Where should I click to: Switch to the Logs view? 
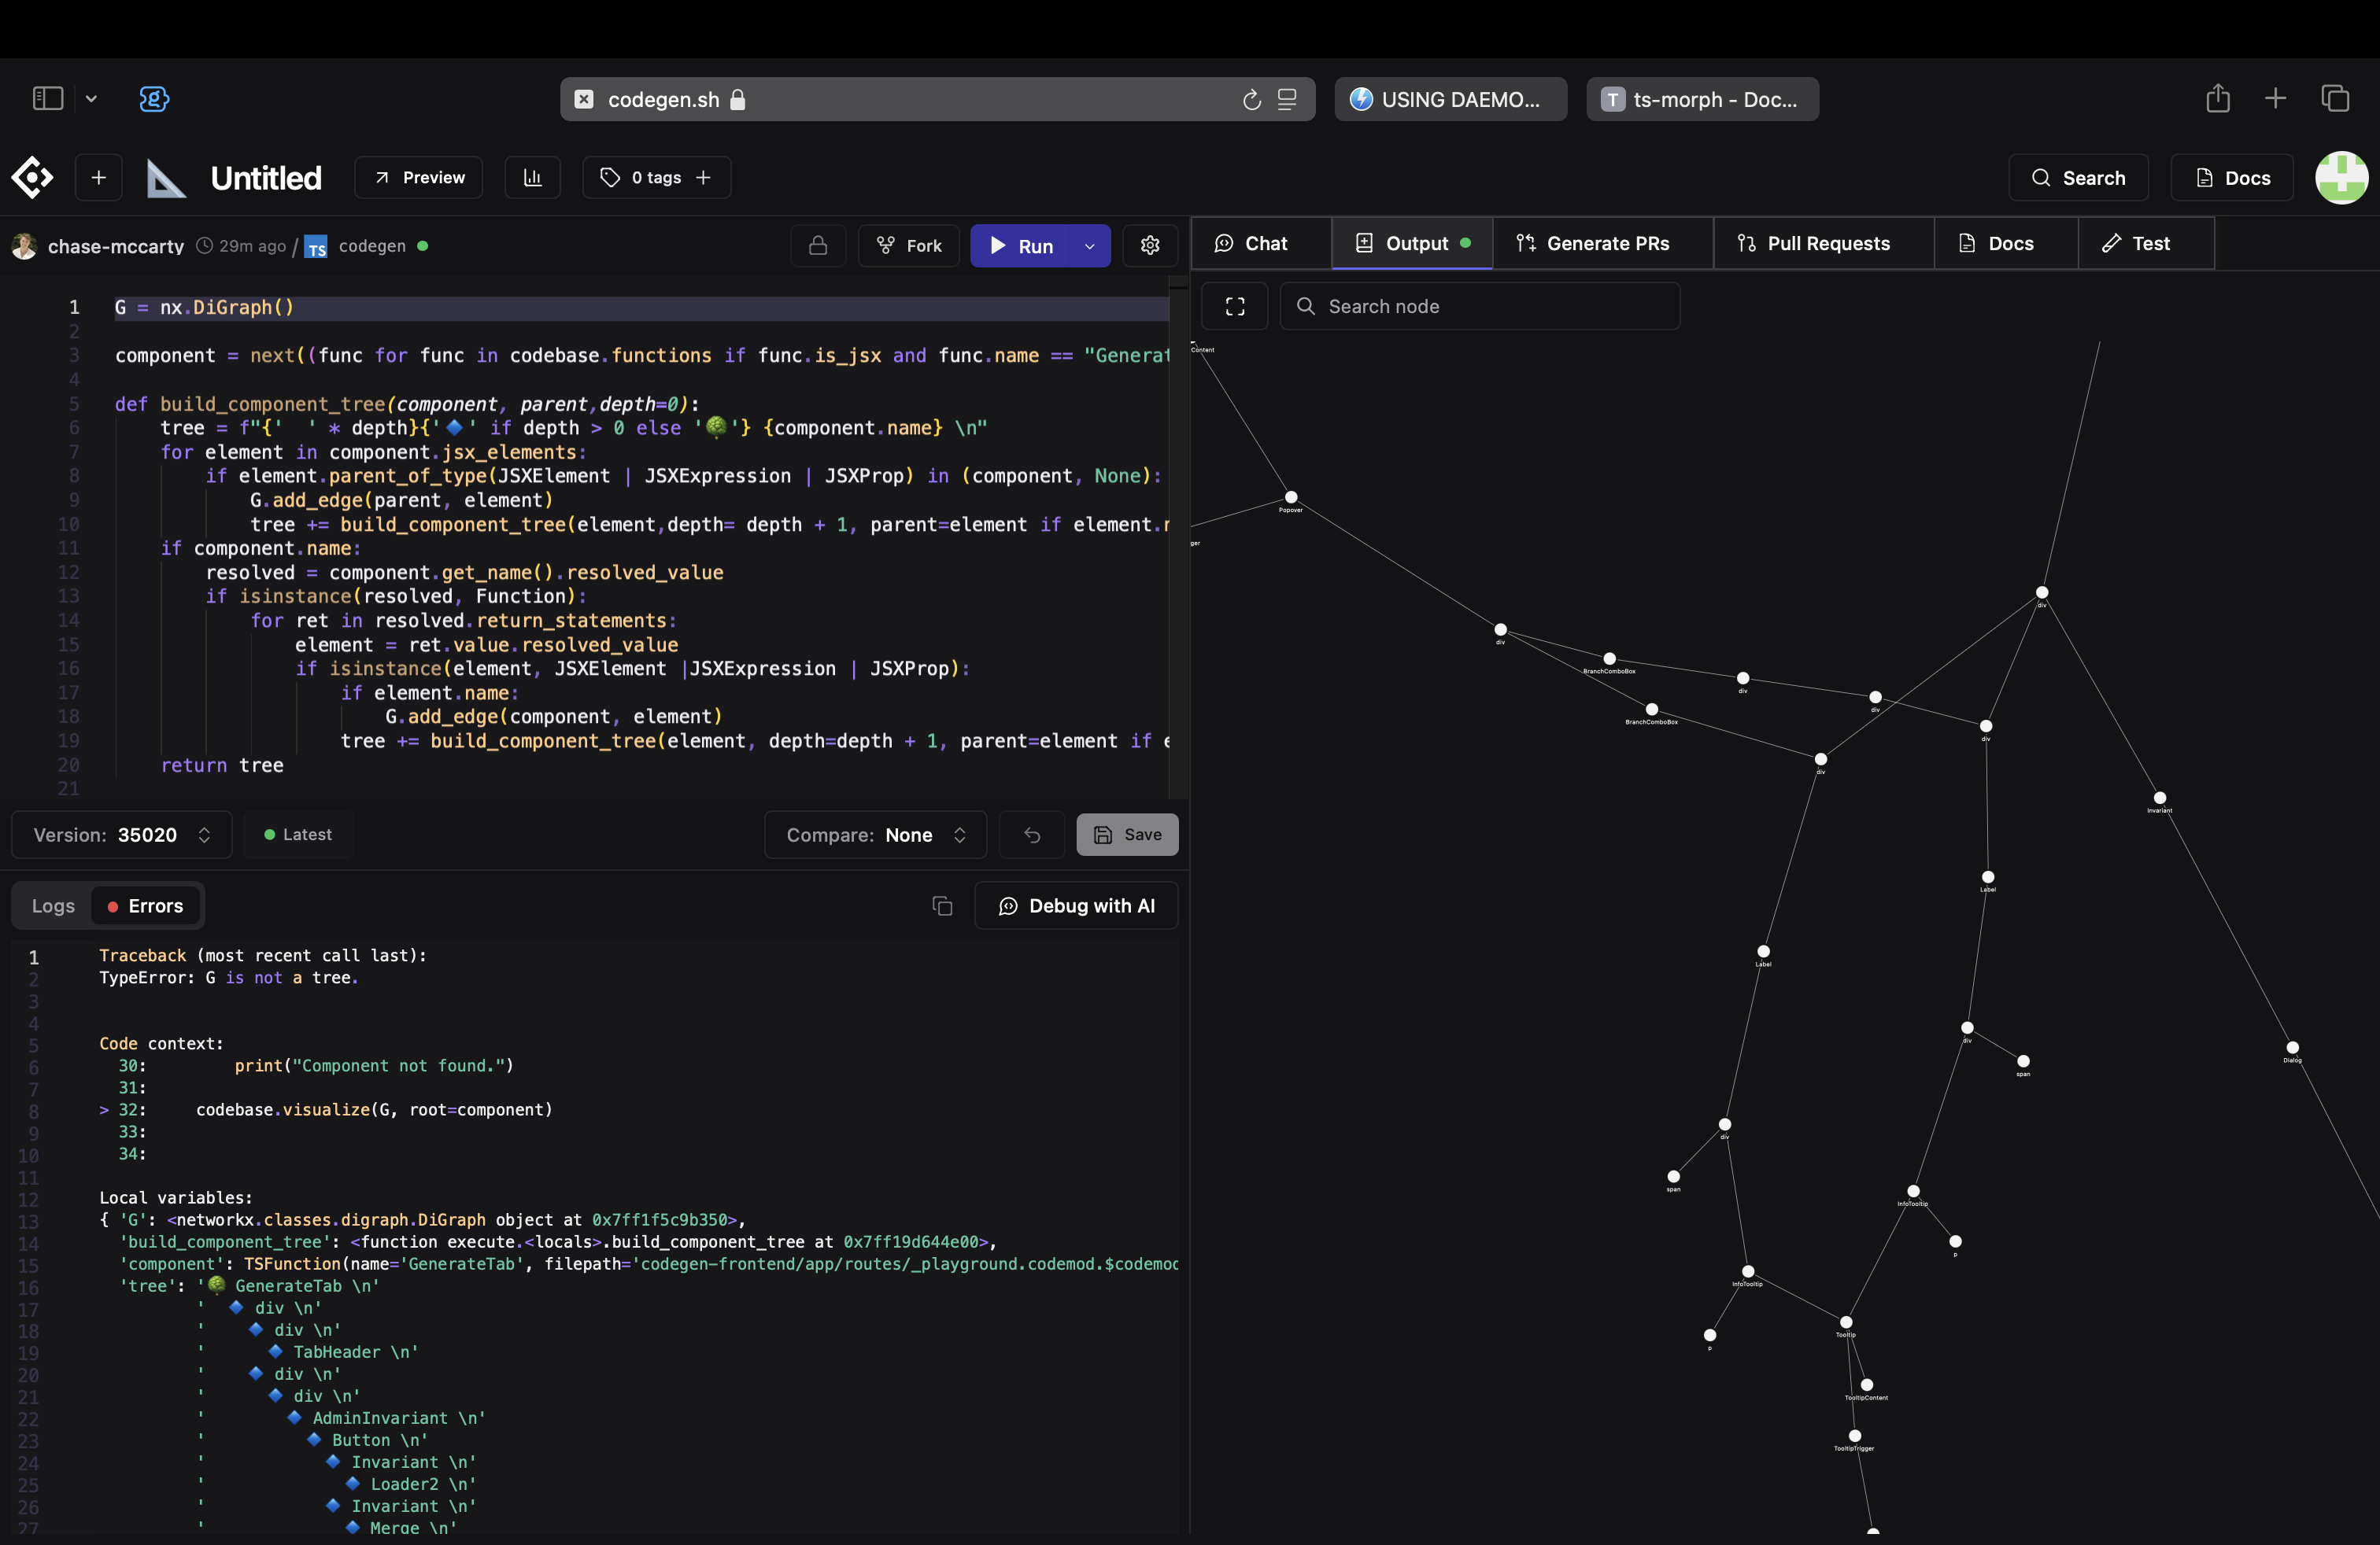coord(54,905)
